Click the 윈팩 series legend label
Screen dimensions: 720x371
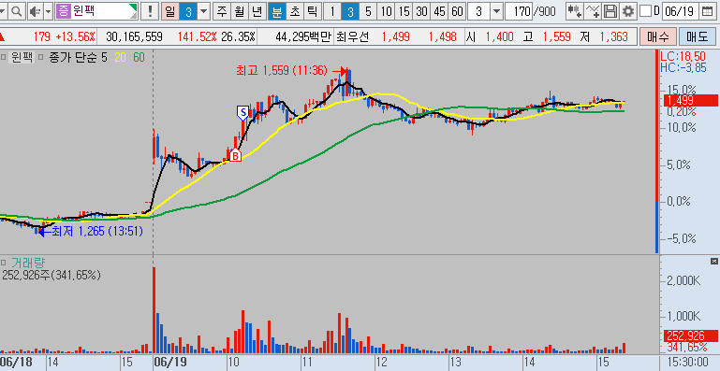(22, 58)
